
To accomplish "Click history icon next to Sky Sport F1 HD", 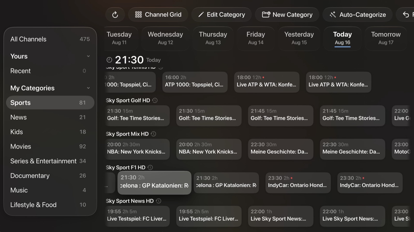I will (x=150, y=168).
